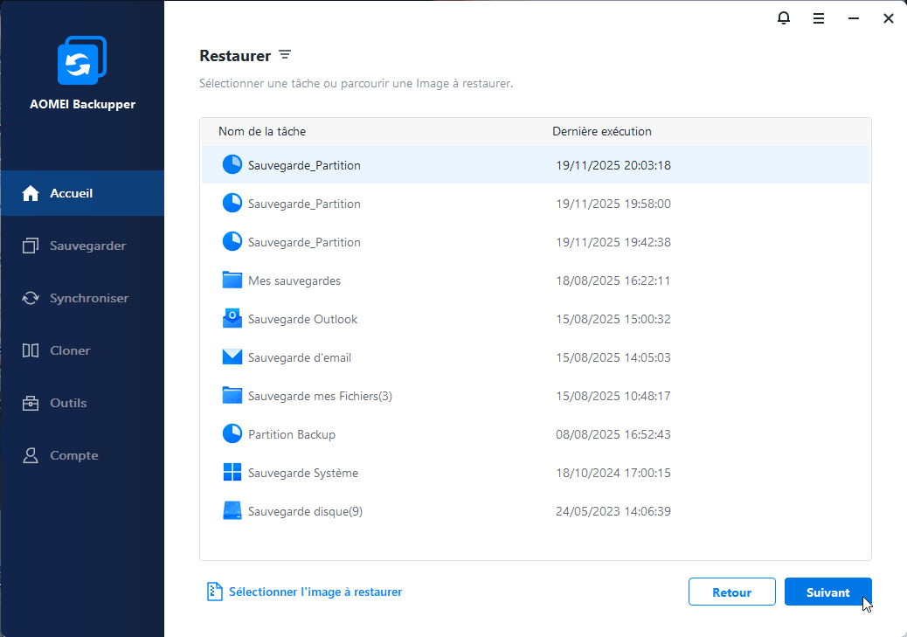Select the Synchroniser sidebar icon

pos(31,298)
